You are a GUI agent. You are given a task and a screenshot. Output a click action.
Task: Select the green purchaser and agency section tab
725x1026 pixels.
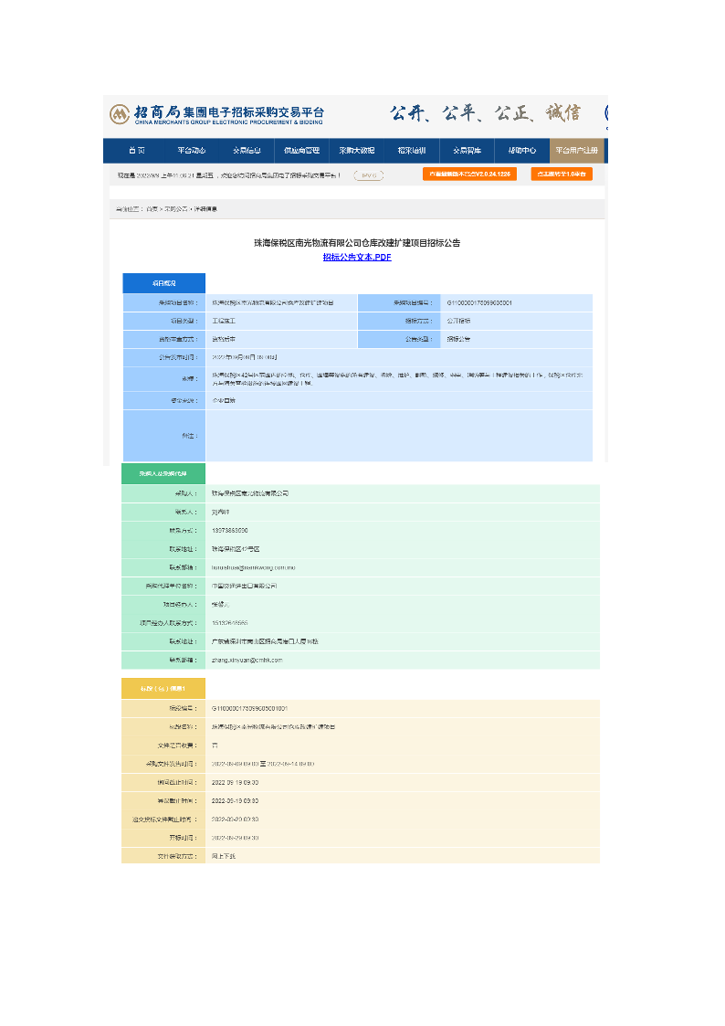163,474
